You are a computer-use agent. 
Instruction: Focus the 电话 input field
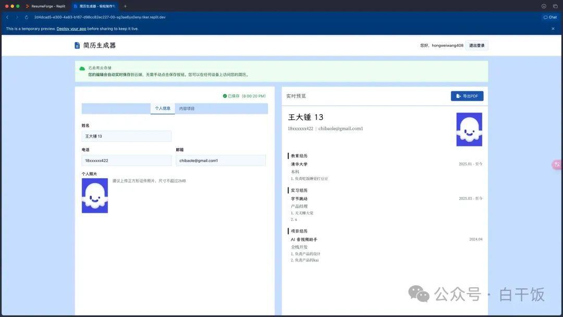tap(126, 161)
